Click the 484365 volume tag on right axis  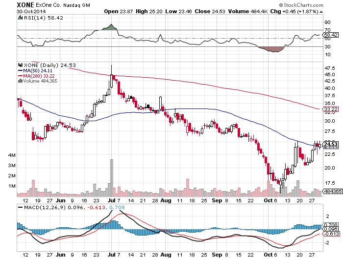pyautogui.click(x=332, y=191)
